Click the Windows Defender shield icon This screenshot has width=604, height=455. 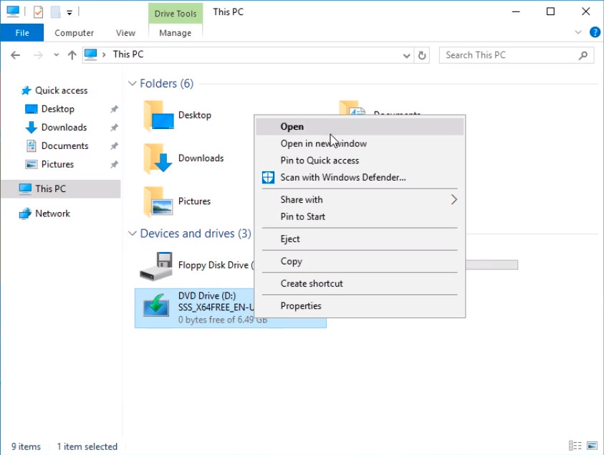268,178
